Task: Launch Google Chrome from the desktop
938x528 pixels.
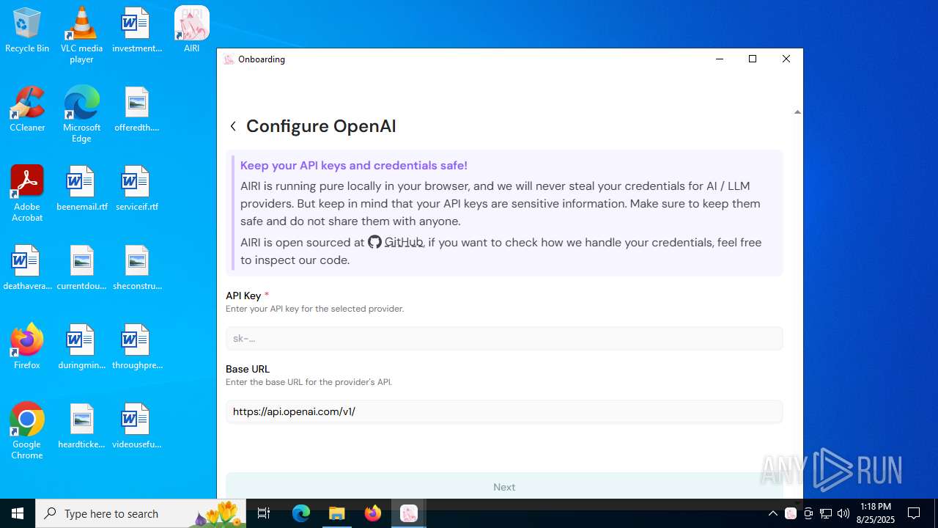Action: point(27,430)
